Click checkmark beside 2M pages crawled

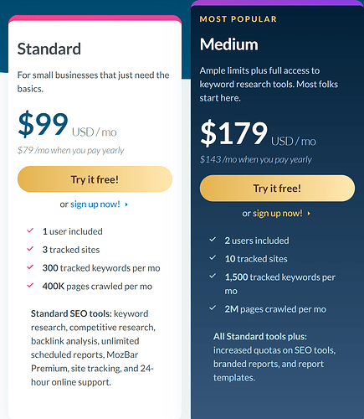coord(213,308)
